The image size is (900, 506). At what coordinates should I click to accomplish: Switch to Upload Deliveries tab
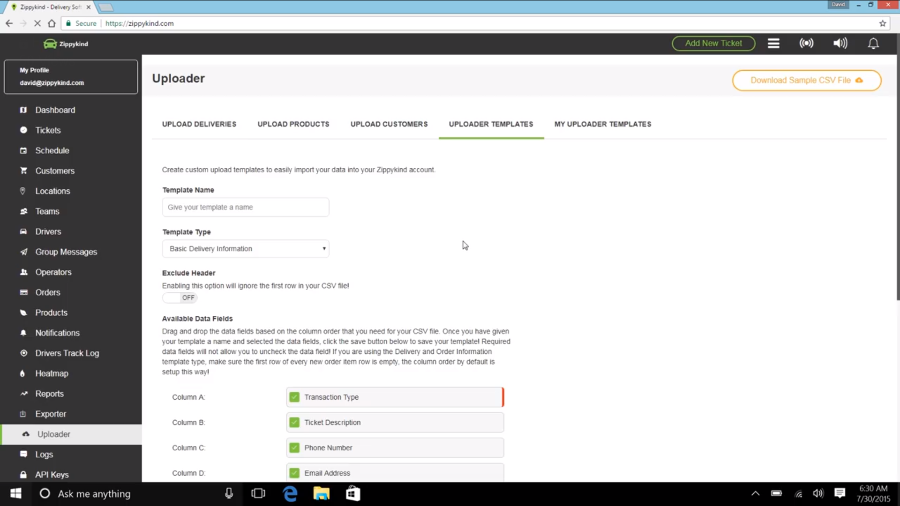point(199,124)
